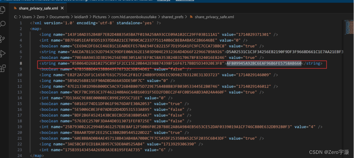The width and height of the screenshot is (354, 158).
Task: Select the share_privacy_safe.xml editor tab
Action: 38,8
